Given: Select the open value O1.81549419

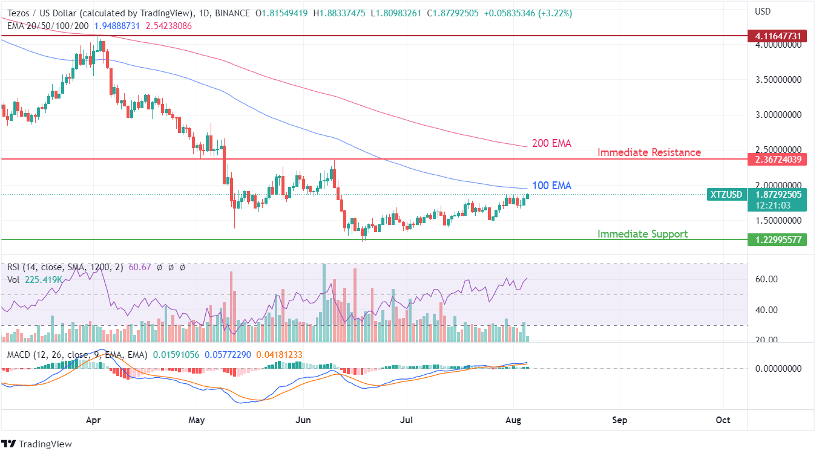Looking at the screenshot, I should [280, 13].
